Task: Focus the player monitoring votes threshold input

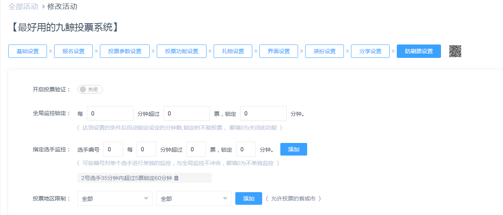Action: point(196,149)
